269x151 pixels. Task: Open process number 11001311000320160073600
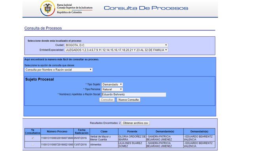[x=57, y=138]
